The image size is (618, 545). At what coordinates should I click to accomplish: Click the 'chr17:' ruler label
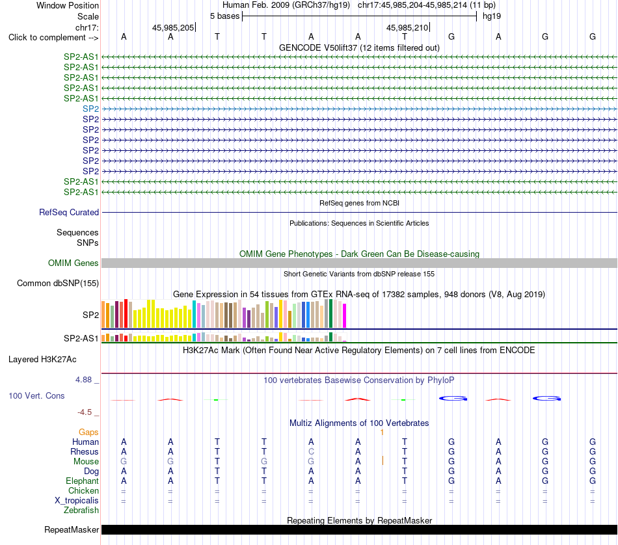click(x=87, y=27)
